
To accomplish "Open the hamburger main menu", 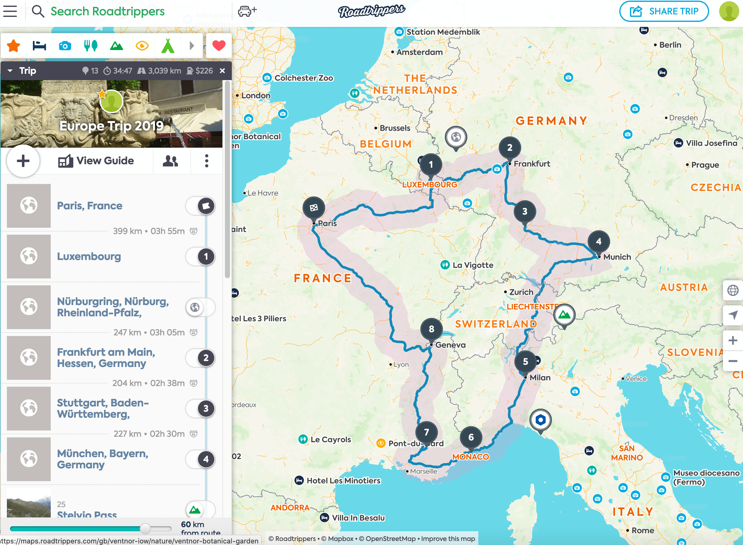I will pos(10,11).
